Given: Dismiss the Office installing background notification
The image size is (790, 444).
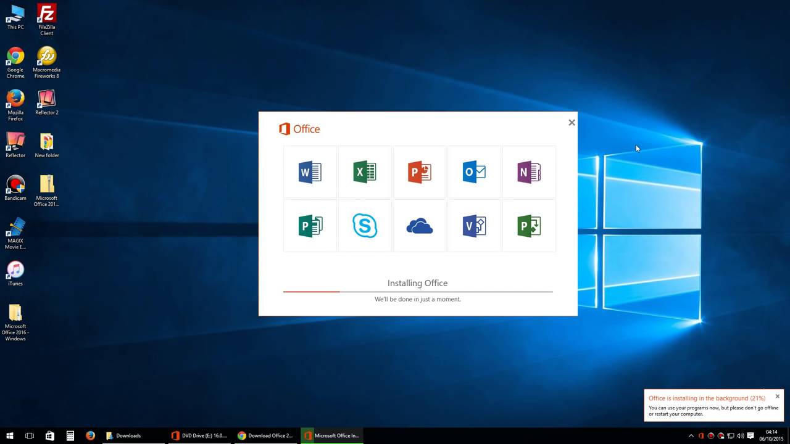Looking at the screenshot, I should point(778,396).
